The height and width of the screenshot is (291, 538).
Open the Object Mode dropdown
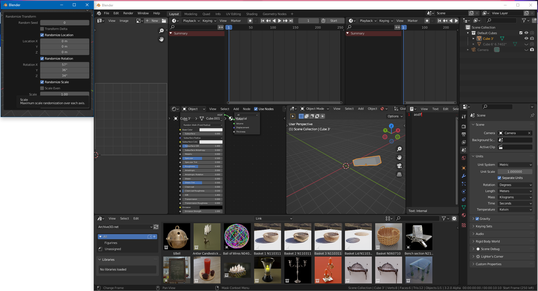click(314, 109)
